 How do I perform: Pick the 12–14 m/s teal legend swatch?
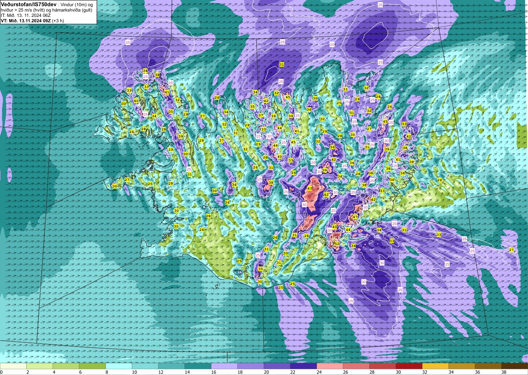click(172, 366)
